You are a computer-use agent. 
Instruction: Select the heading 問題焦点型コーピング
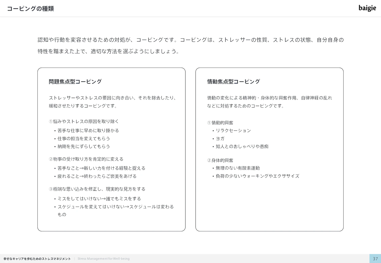tap(75, 81)
